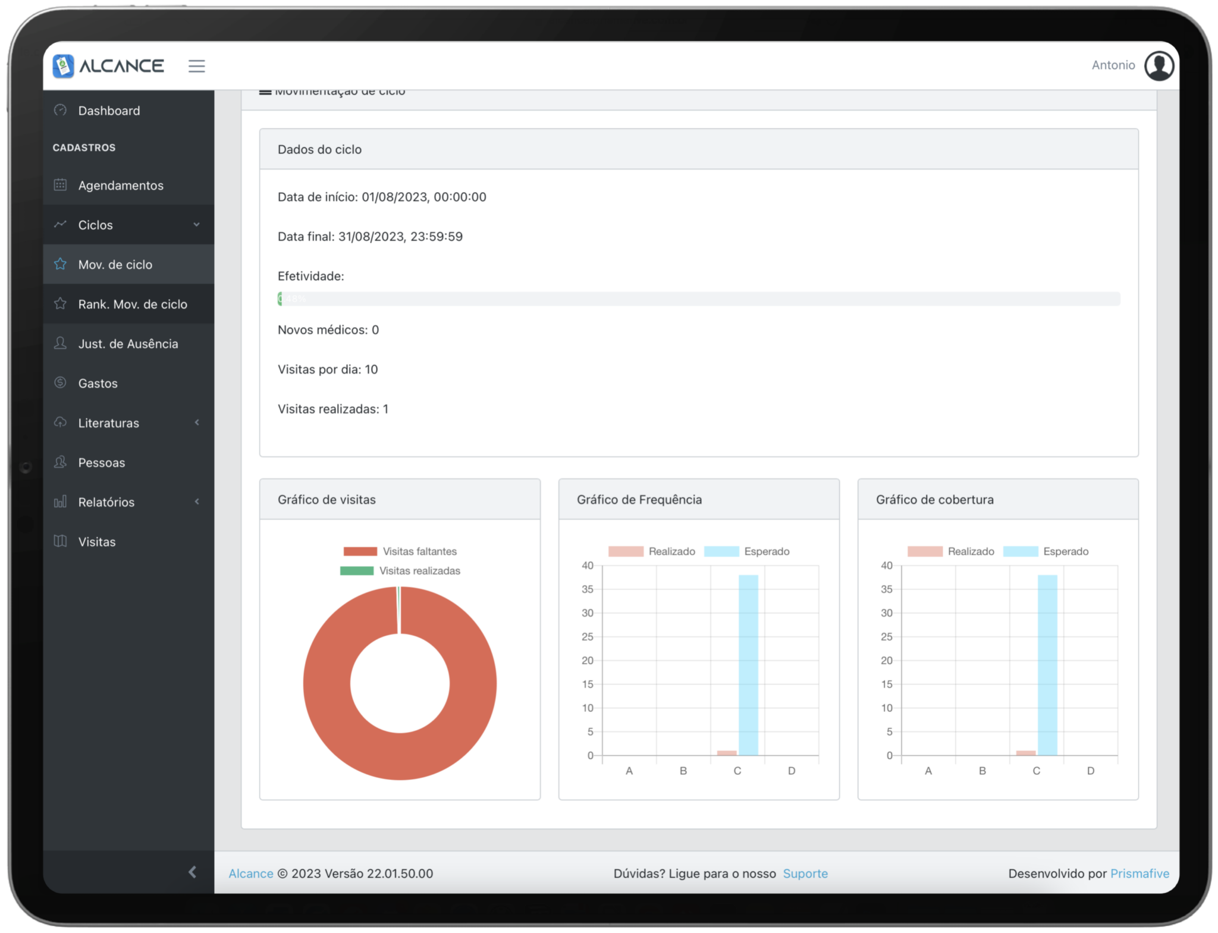Click the Gastos coin icon
This screenshot has height=933, width=1218.
(61, 383)
